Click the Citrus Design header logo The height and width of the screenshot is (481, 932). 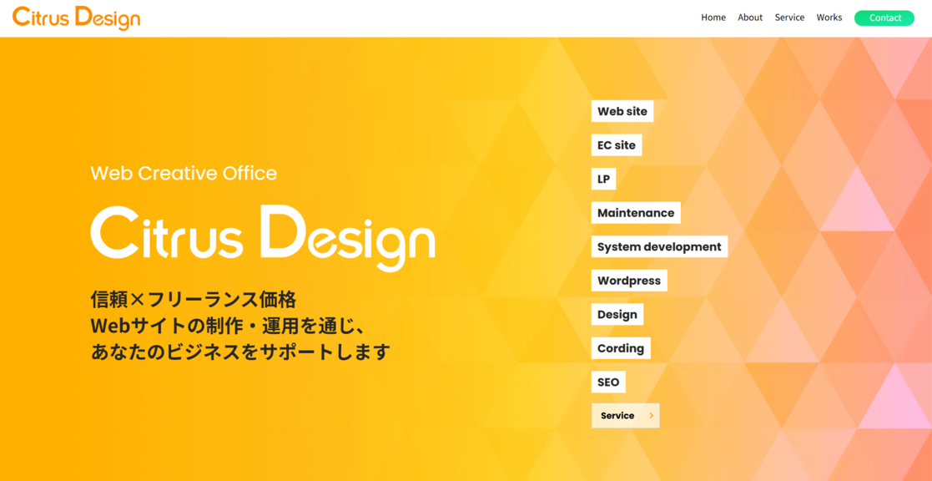[76, 18]
